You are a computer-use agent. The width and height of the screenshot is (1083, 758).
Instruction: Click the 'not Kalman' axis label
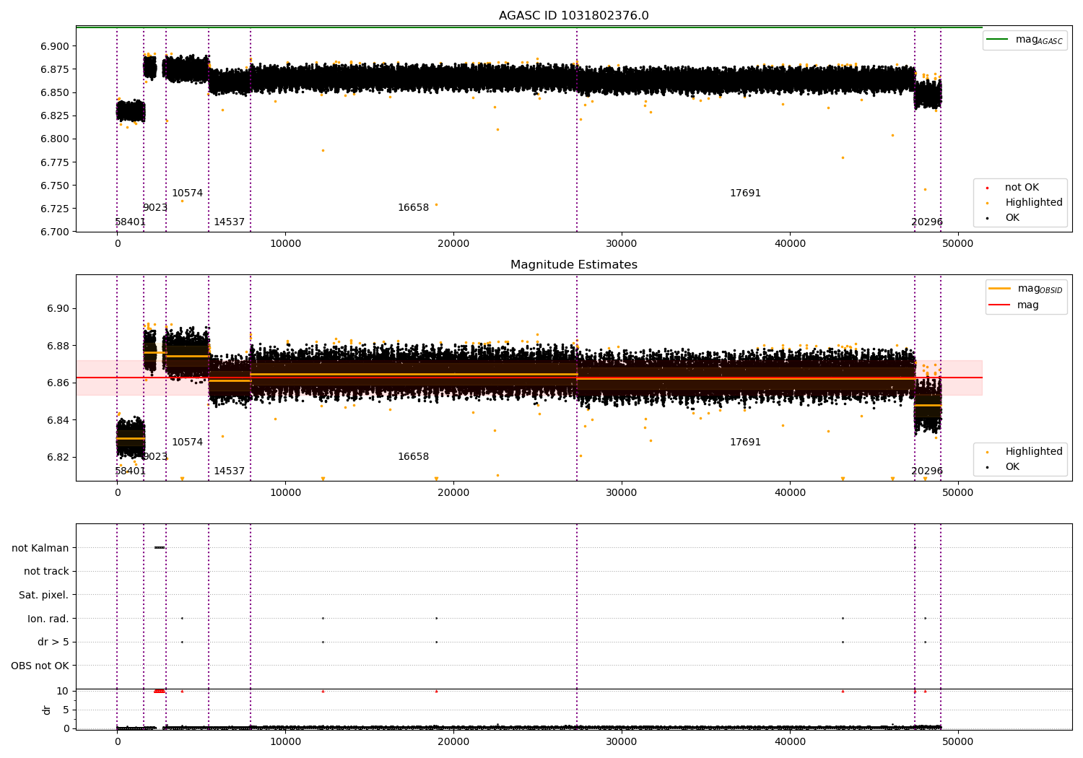coord(40,548)
